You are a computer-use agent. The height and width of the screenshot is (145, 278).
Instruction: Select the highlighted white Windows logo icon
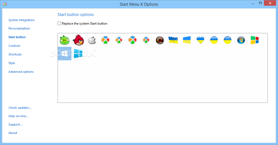(x=65, y=54)
